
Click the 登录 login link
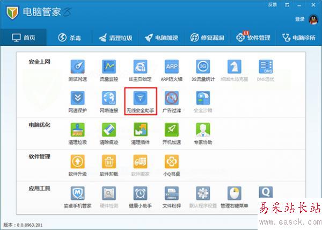tap(300, 19)
